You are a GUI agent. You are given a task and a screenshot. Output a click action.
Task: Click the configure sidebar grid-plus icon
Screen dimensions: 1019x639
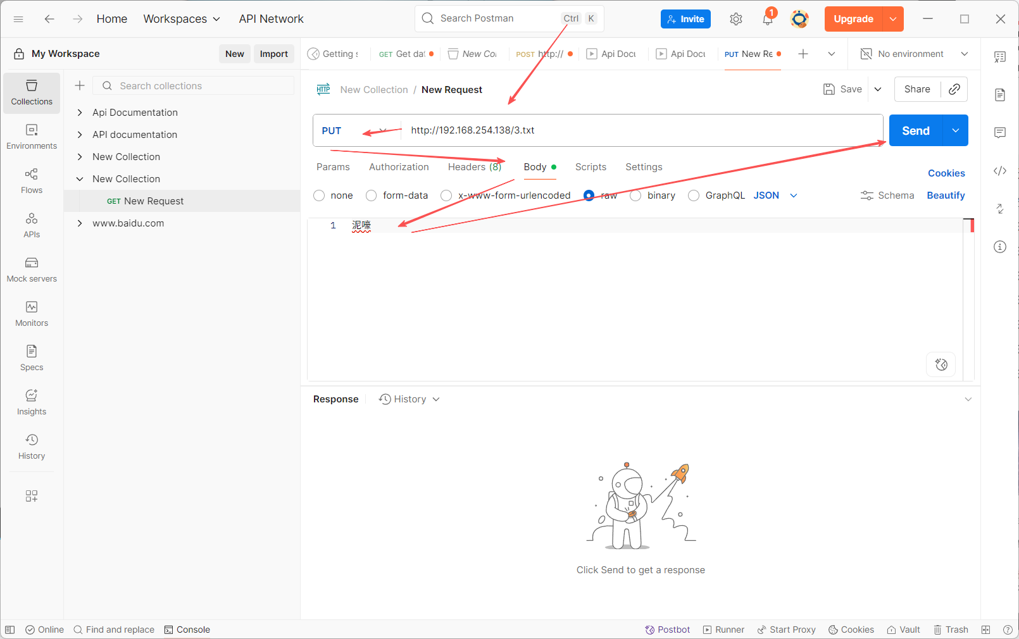32,496
